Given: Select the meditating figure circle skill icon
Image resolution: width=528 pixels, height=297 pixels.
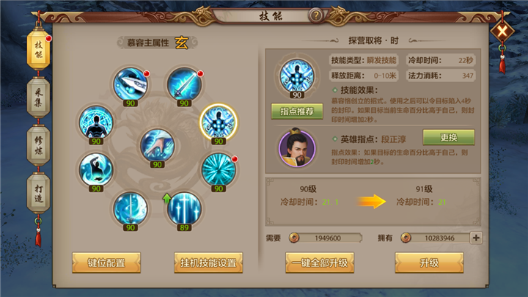Looking at the screenshot, I should [x=96, y=122].
